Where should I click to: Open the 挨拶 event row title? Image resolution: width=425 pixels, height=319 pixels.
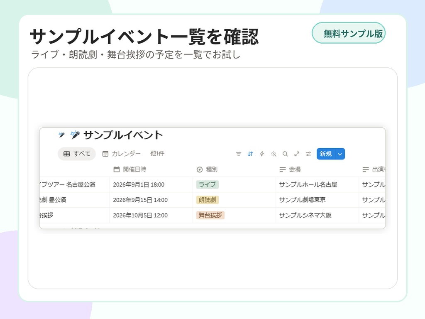point(46,215)
